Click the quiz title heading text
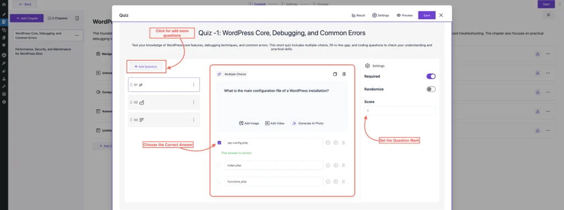The width and height of the screenshot is (564, 210). click(x=282, y=33)
